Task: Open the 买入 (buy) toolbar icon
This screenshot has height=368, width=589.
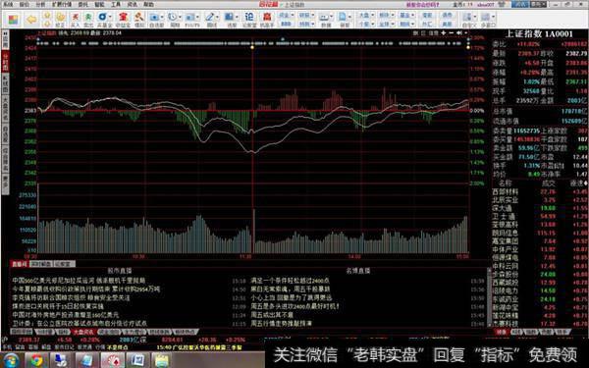Action: pos(76,20)
